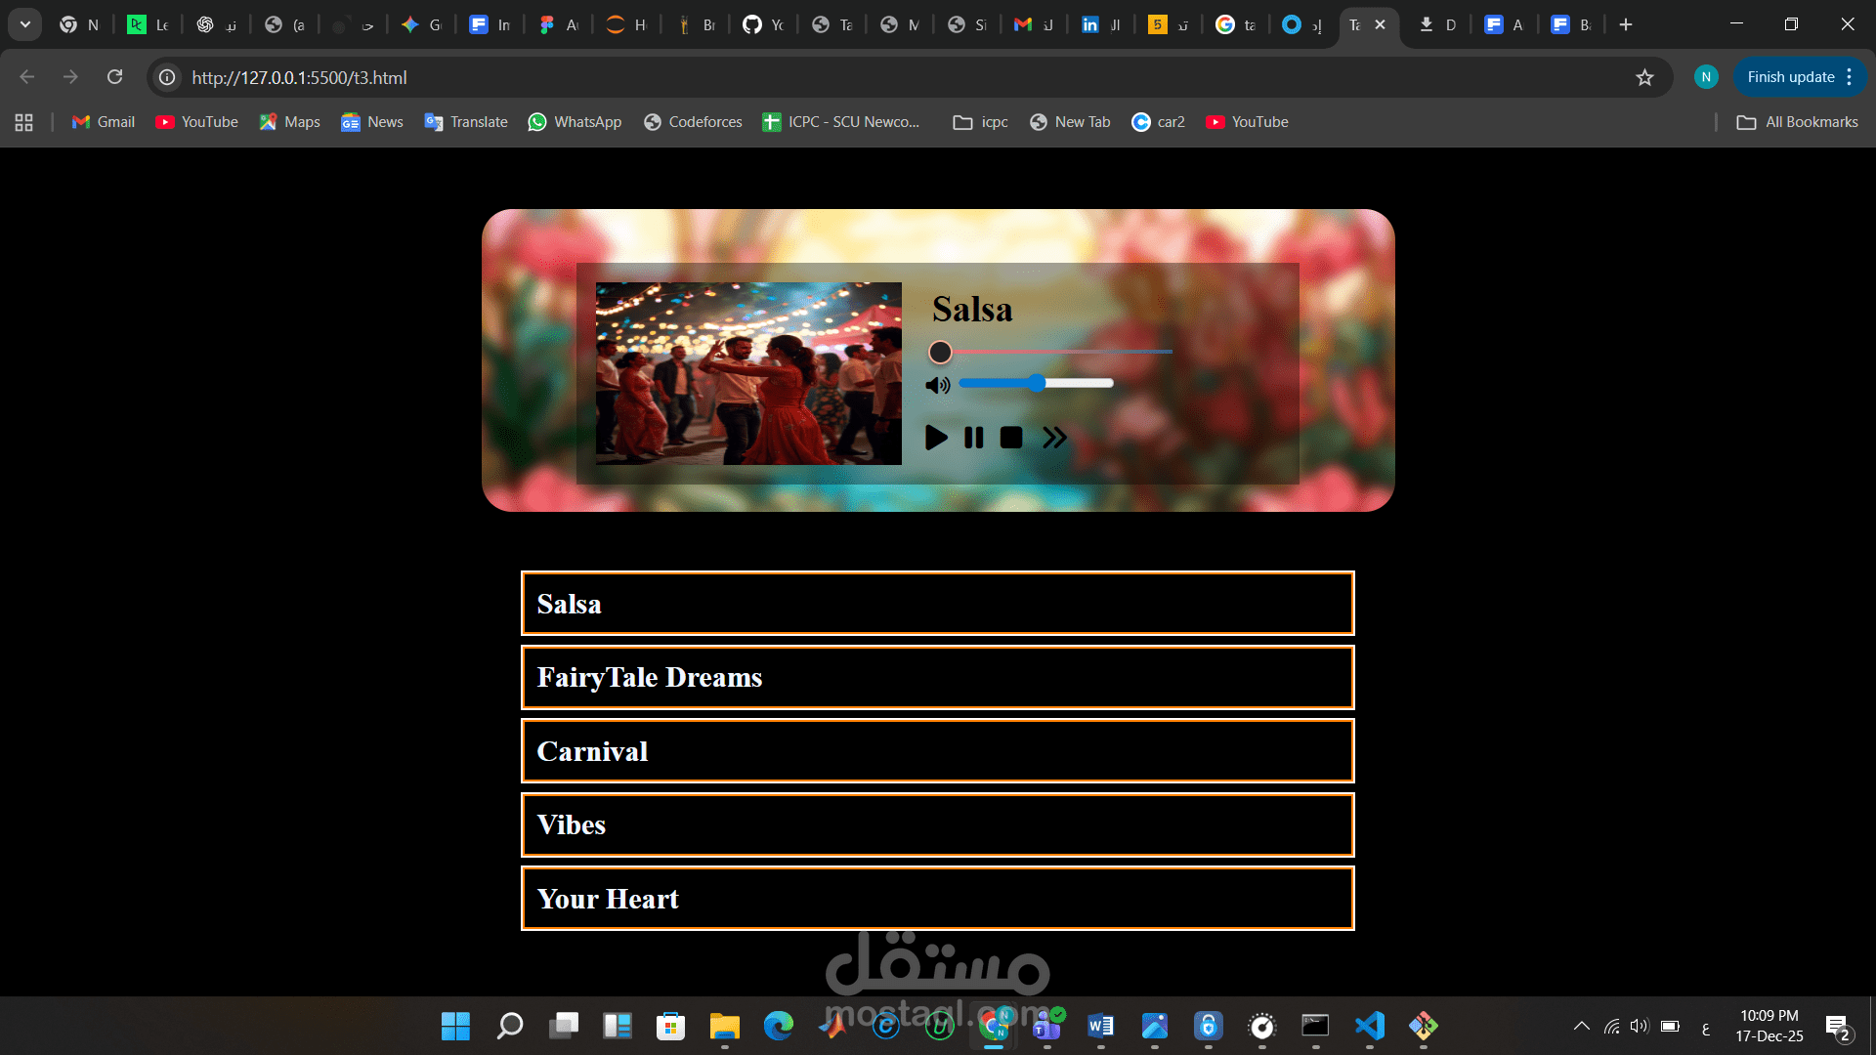The width and height of the screenshot is (1876, 1055).
Task: Open the Codeforces bookmark
Action: [x=693, y=122]
